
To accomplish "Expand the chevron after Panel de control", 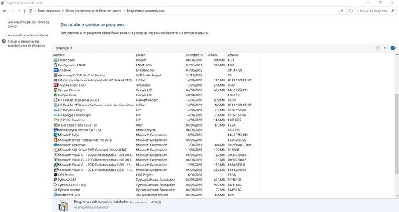I will pos(62,11).
